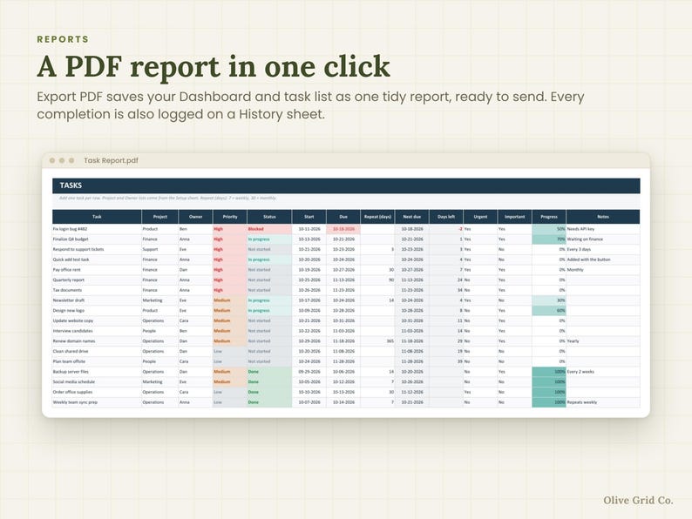This screenshot has height=519, width=692.
Task: Click the red 'Blocked' status cell
Action: click(269, 229)
